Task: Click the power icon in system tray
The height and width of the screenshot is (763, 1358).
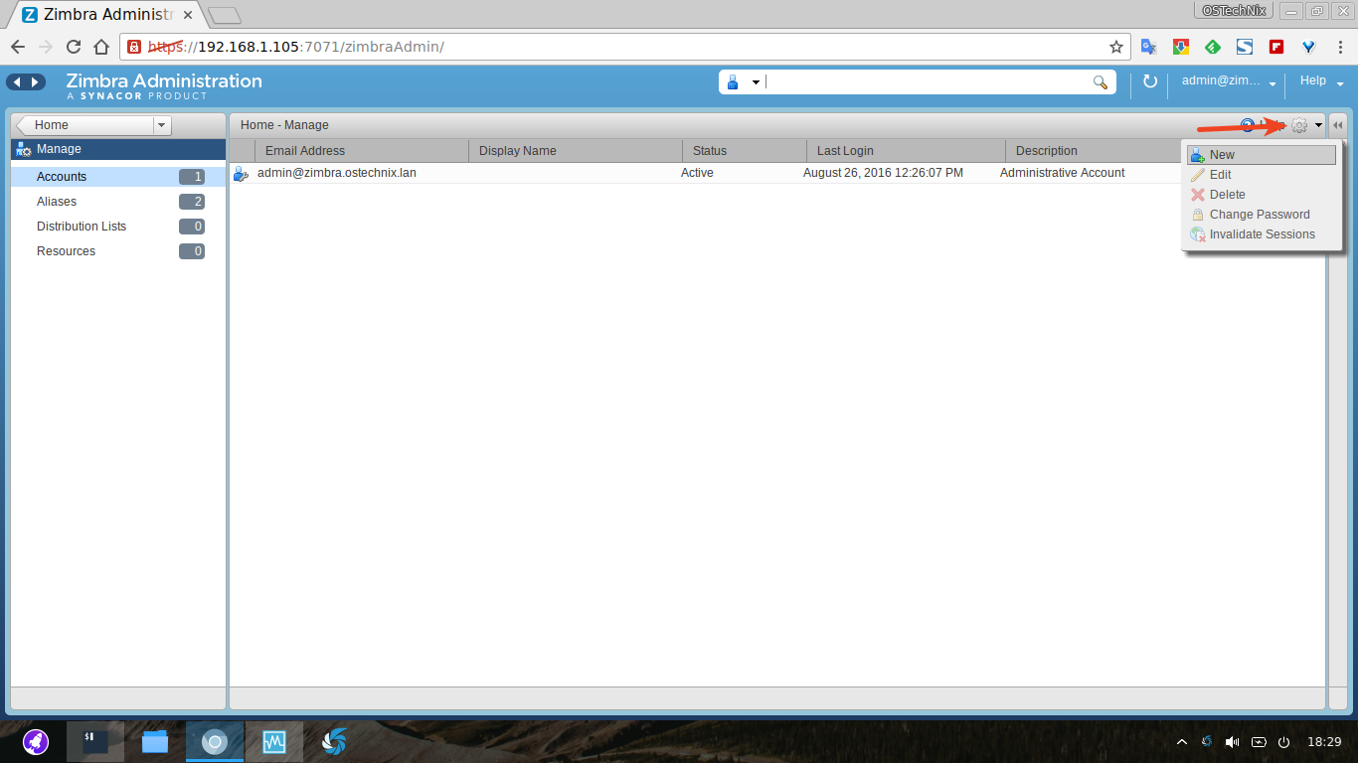Action: click(1283, 742)
